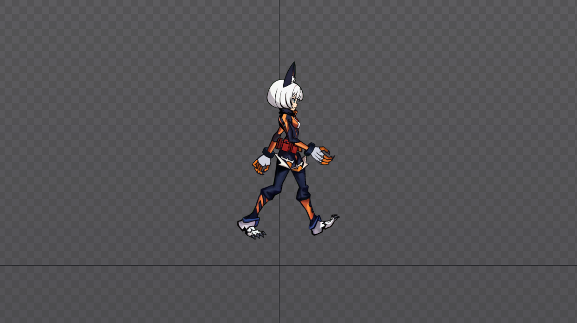
Task: Click the character's trailing clawed foot
Action: tap(251, 228)
